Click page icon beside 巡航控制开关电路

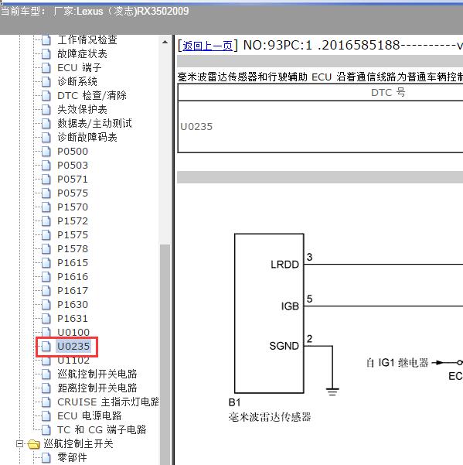[46, 374]
